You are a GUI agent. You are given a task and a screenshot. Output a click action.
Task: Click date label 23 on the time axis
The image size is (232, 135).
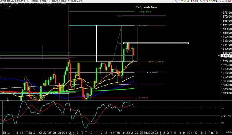pyautogui.click(x=45, y=133)
